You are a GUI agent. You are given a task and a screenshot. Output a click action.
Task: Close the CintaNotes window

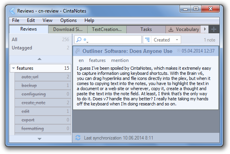tap(210, 9)
